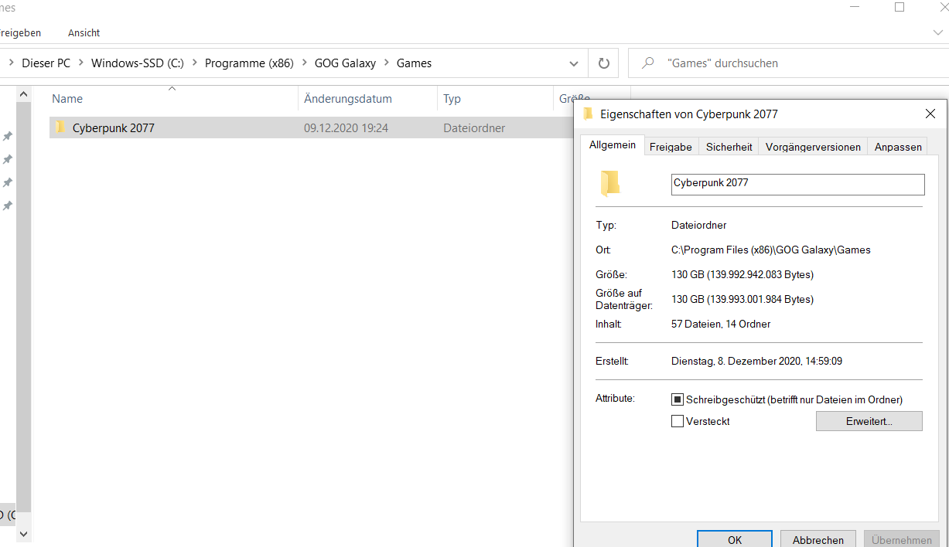949x547 pixels.
Task: Click the large folder icon in Allgemein tab
Action: [610, 183]
